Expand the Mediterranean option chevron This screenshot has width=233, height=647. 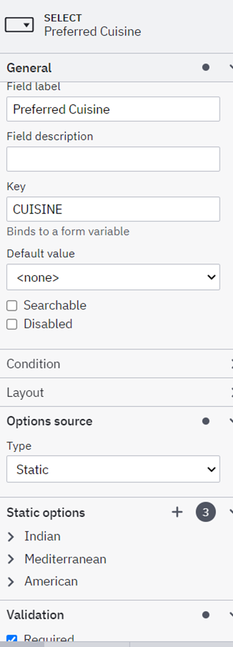(11, 559)
